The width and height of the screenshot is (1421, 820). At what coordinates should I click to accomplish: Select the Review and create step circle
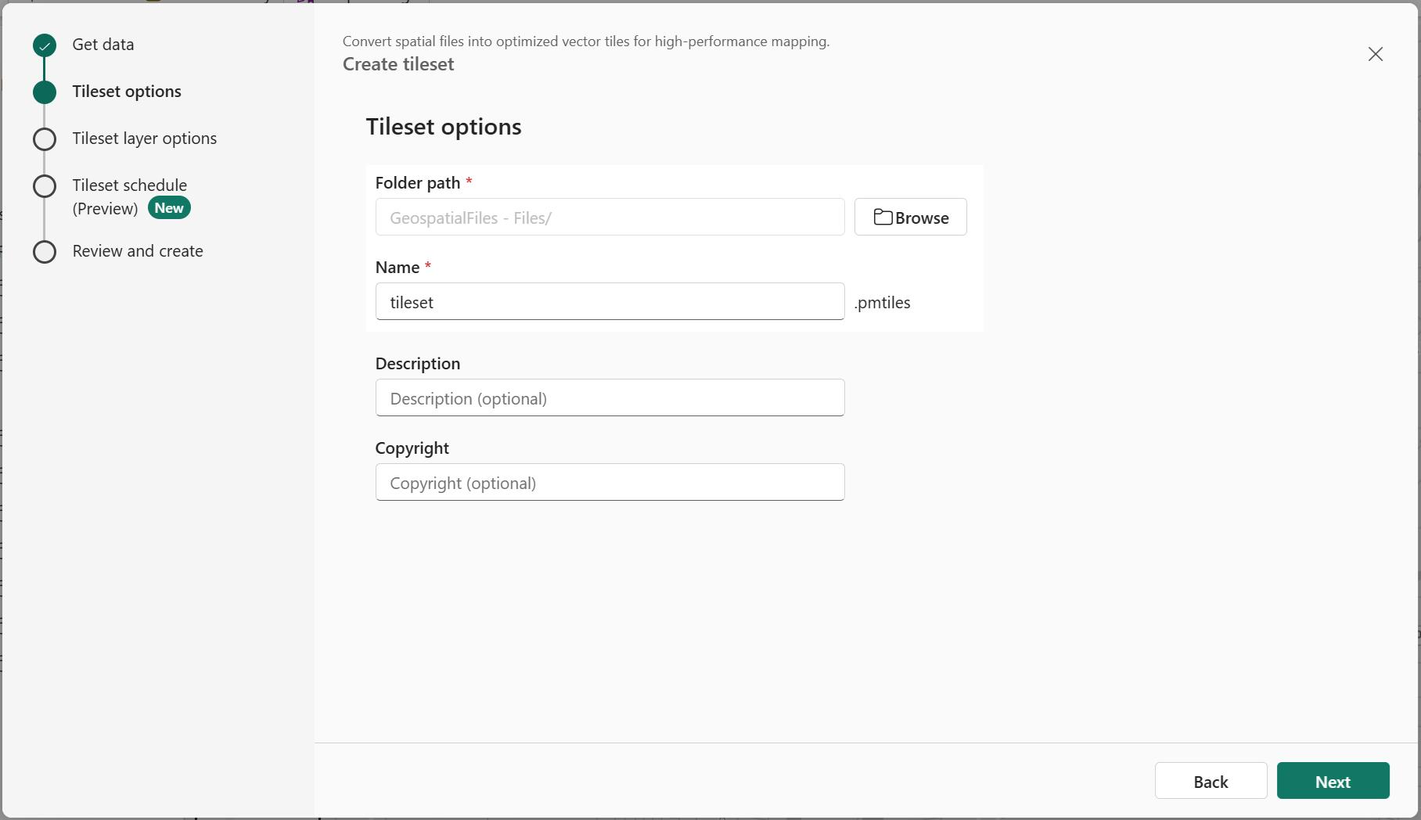(x=45, y=252)
